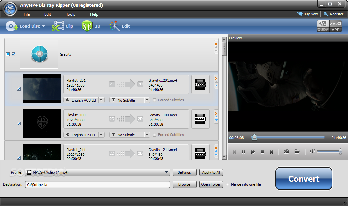Screen dimensions: 348x206
Task: Expand the Profile format dropdown
Action: [167, 172]
